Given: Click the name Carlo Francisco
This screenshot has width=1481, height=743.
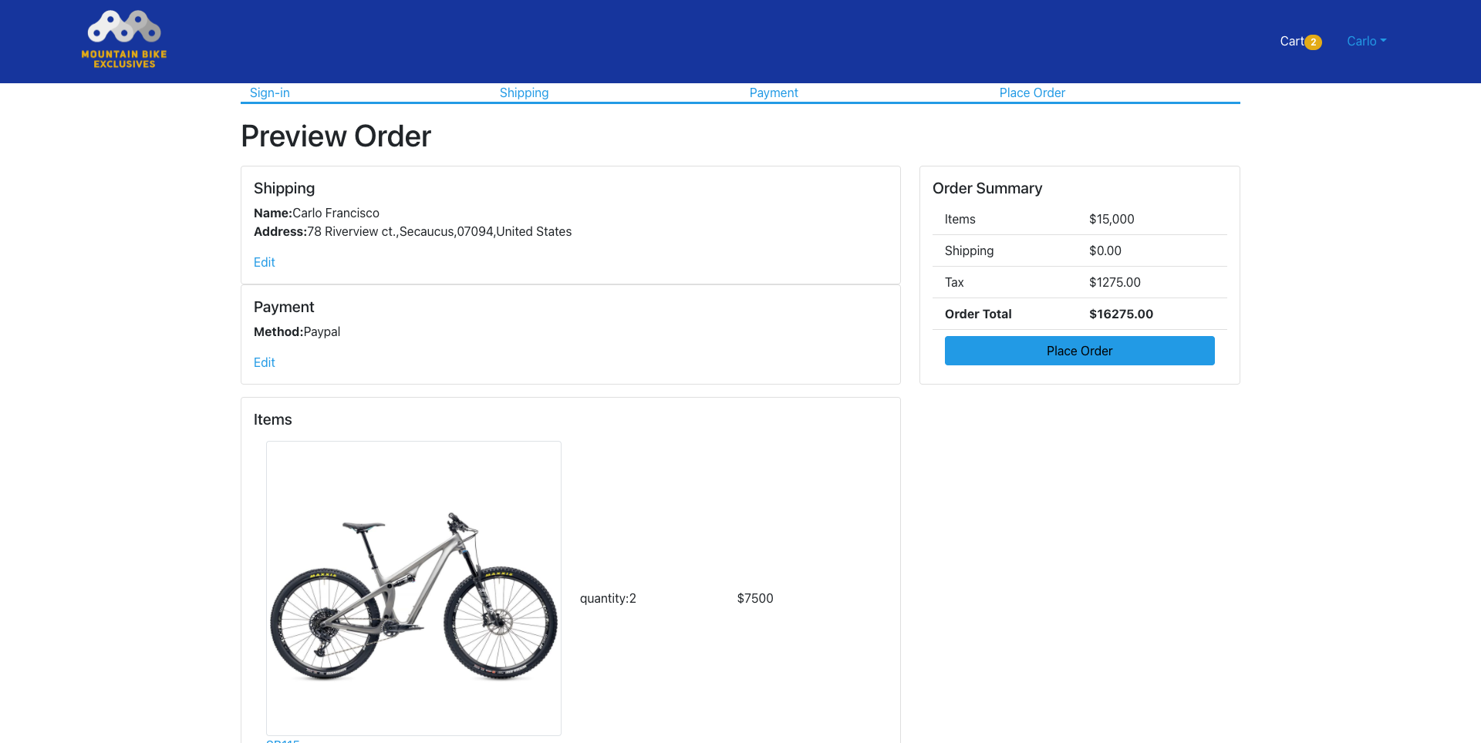Looking at the screenshot, I should click(336, 213).
